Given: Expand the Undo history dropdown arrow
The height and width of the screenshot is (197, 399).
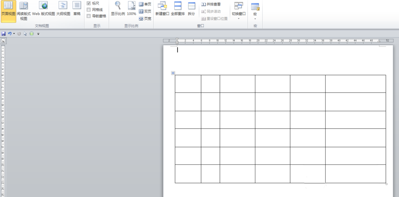Looking at the screenshot, I should pos(14,34).
